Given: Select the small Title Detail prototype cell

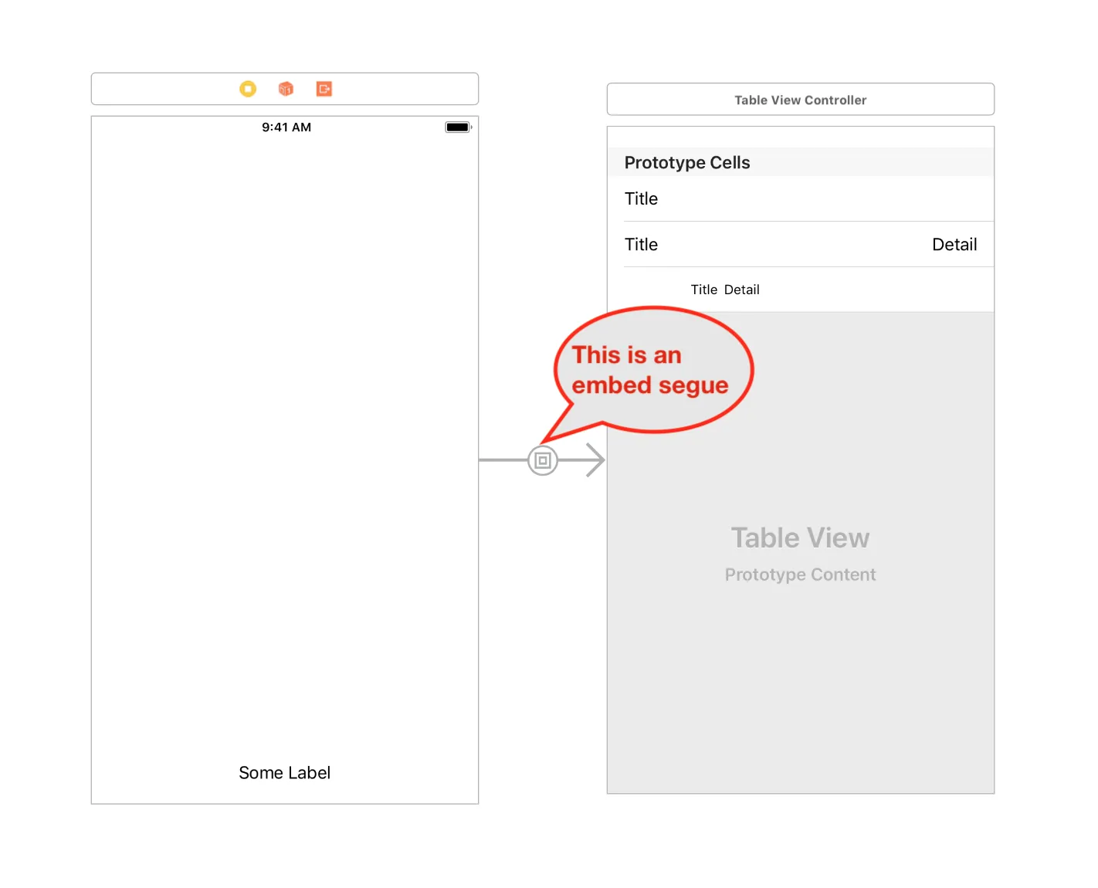Looking at the screenshot, I should pyautogui.click(x=801, y=290).
